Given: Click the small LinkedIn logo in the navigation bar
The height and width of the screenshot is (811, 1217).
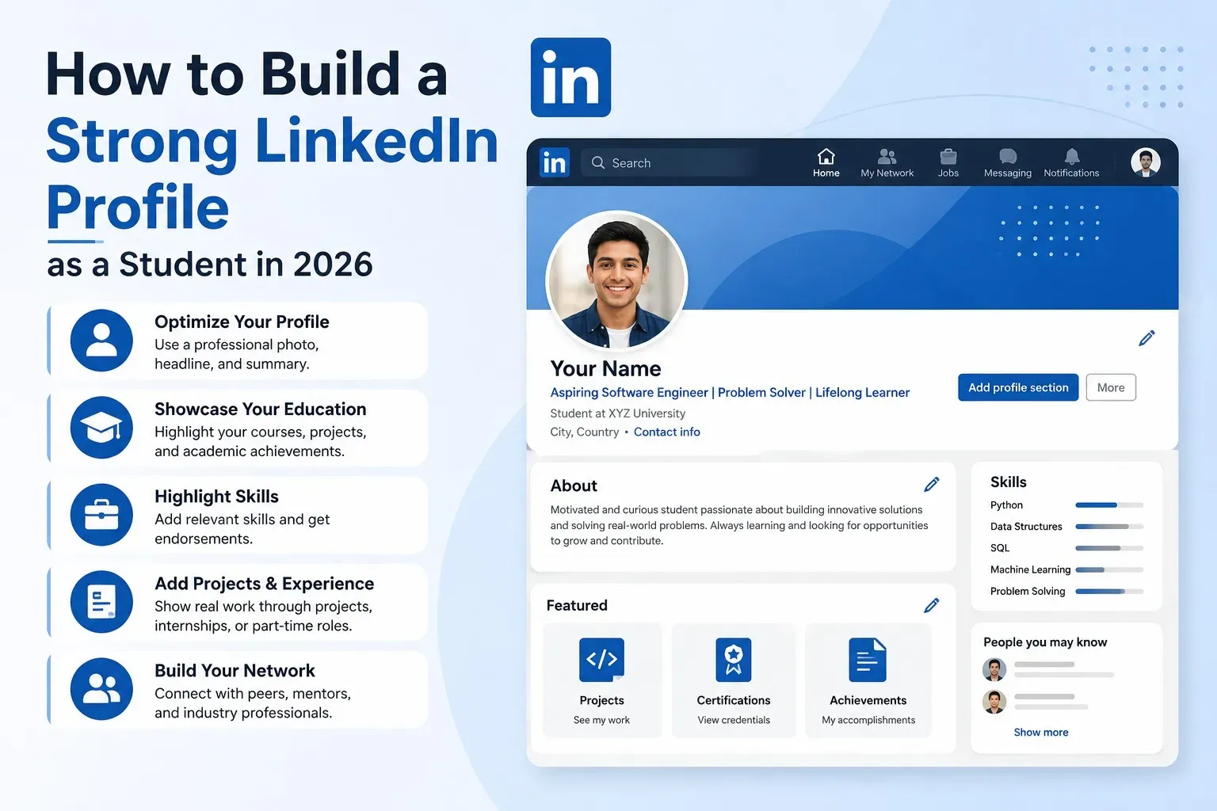Looking at the screenshot, I should [555, 162].
